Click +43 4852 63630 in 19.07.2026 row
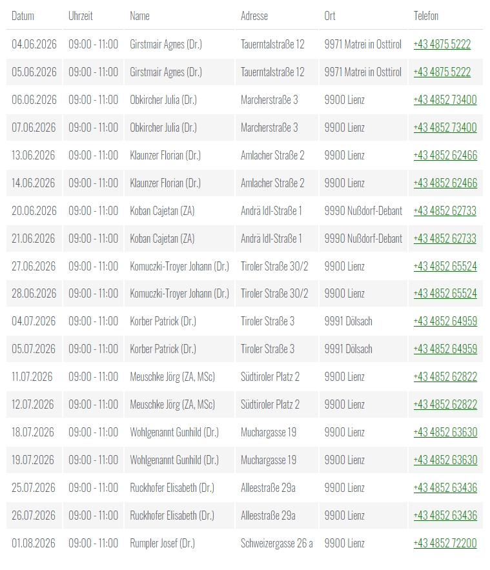This screenshot has width=490, height=570. click(445, 460)
